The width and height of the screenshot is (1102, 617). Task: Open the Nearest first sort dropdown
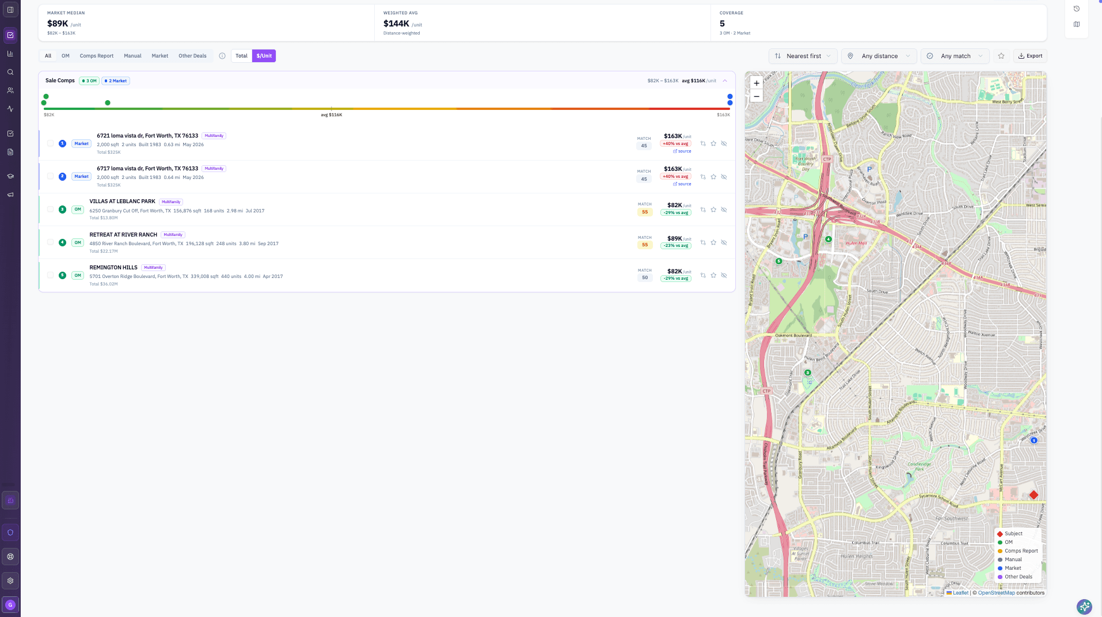tap(803, 56)
